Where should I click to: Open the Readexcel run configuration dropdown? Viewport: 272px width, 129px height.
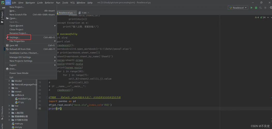click(x=238, y=7)
